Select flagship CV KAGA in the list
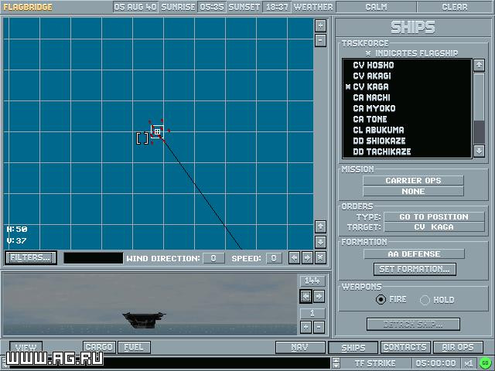Screen dimensions: 495x371 tap(407, 87)
